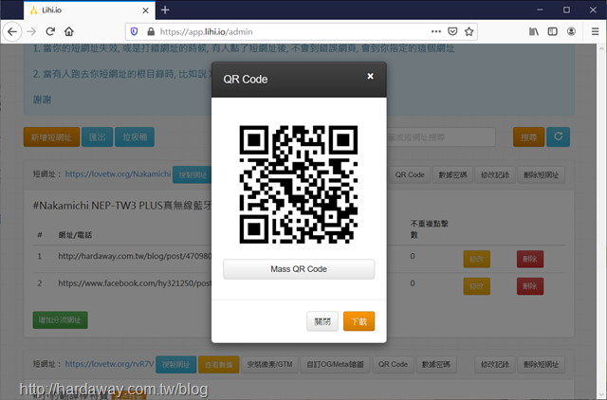
Task: Open the 垃圾桶 trash button
Action: pyautogui.click(x=135, y=137)
